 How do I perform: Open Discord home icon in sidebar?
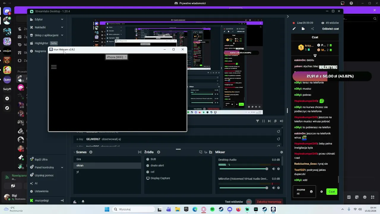point(7,12)
